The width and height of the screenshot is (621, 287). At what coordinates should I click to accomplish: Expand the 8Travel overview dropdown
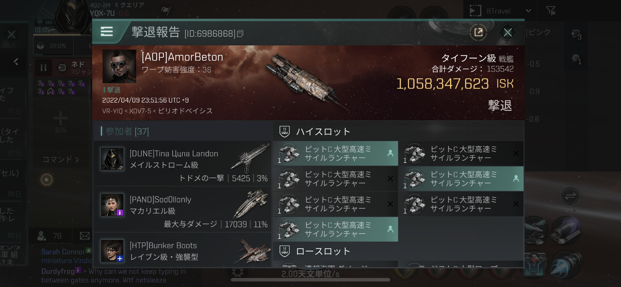click(x=528, y=11)
